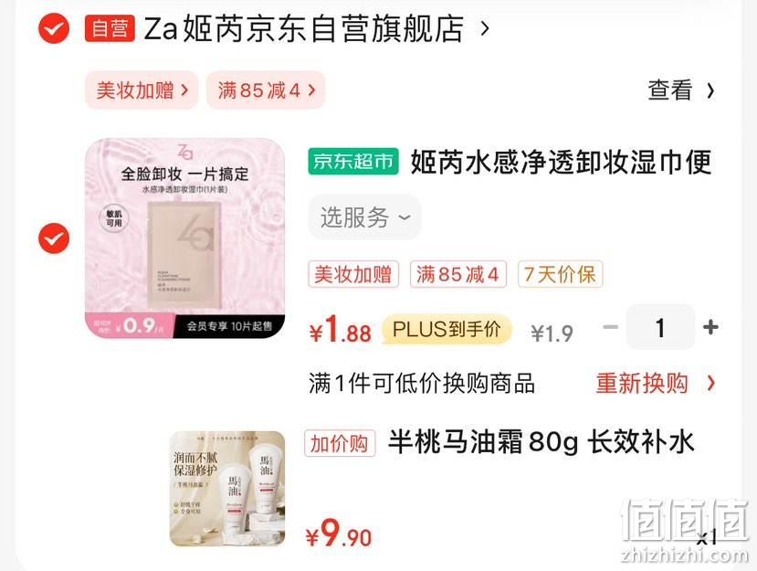Tap the green 京东超市 badge
This screenshot has width=757, height=571.
[353, 161]
